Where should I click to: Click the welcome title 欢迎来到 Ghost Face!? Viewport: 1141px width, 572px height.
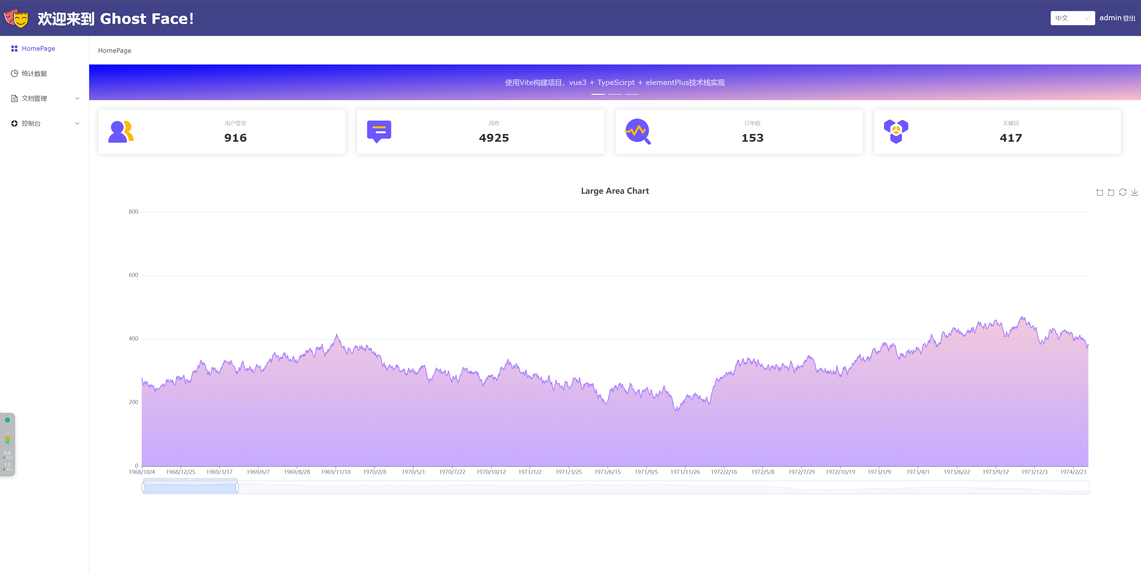tap(116, 19)
